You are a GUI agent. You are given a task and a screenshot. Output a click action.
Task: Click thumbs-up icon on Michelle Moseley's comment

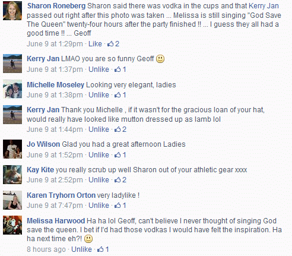point(118,95)
